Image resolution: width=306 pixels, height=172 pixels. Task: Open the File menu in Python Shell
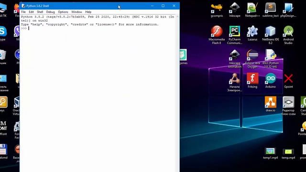[23, 12]
